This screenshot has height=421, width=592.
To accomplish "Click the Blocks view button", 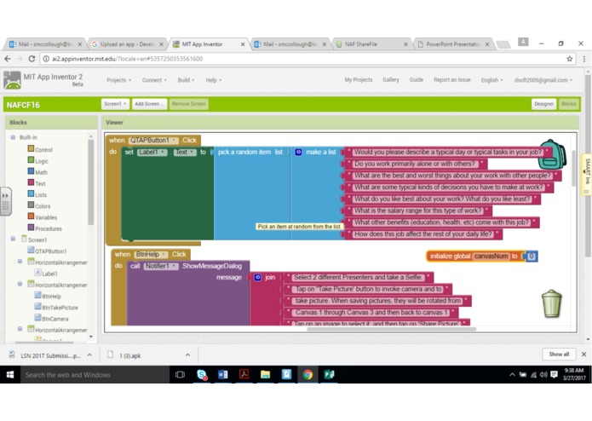I will 569,104.
